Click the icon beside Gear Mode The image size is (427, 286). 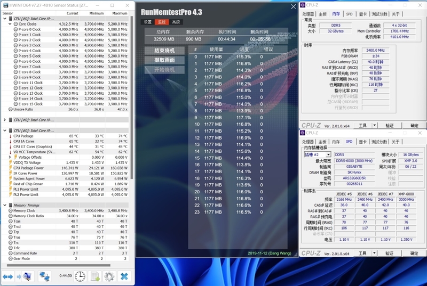click(x=10, y=258)
